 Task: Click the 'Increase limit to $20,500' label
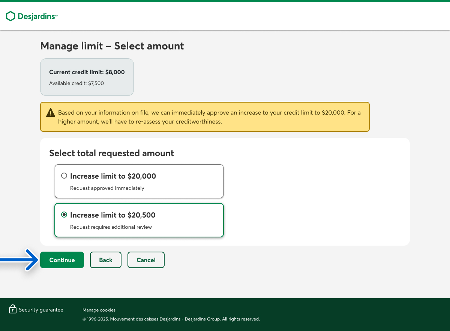pos(112,215)
